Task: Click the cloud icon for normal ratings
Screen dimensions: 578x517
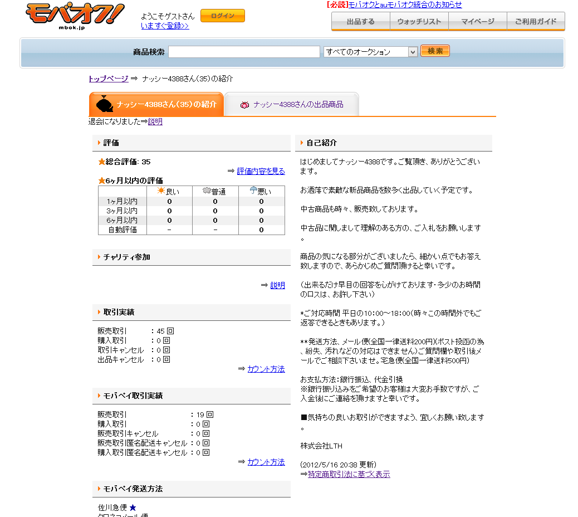Action: point(207,191)
